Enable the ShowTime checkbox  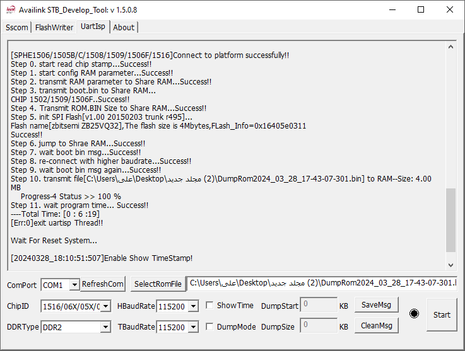[x=209, y=306]
